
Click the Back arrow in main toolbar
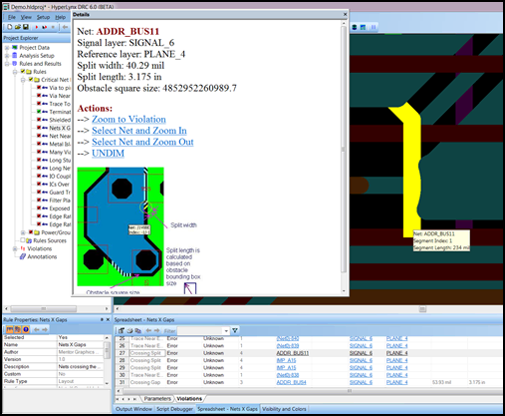click(65, 27)
